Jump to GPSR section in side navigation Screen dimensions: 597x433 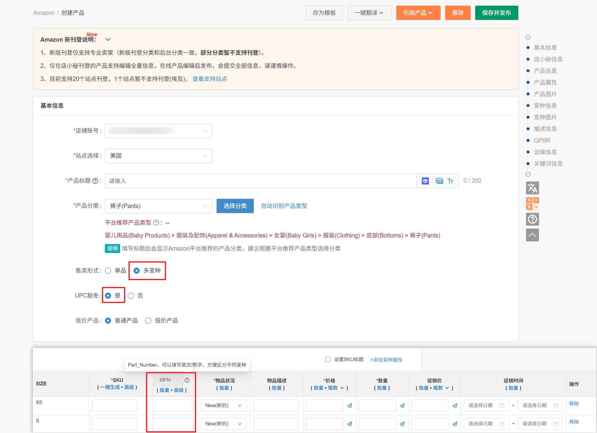(542, 140)
